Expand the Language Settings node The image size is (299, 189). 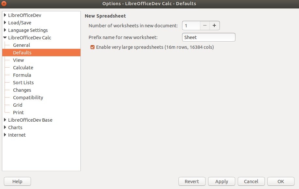coord(5,30)
